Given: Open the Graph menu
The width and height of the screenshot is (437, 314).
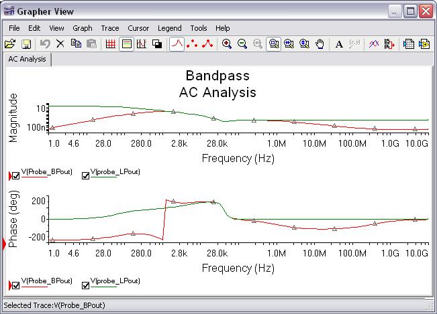Looking at the screenshot, I should [x=83, y=28].
